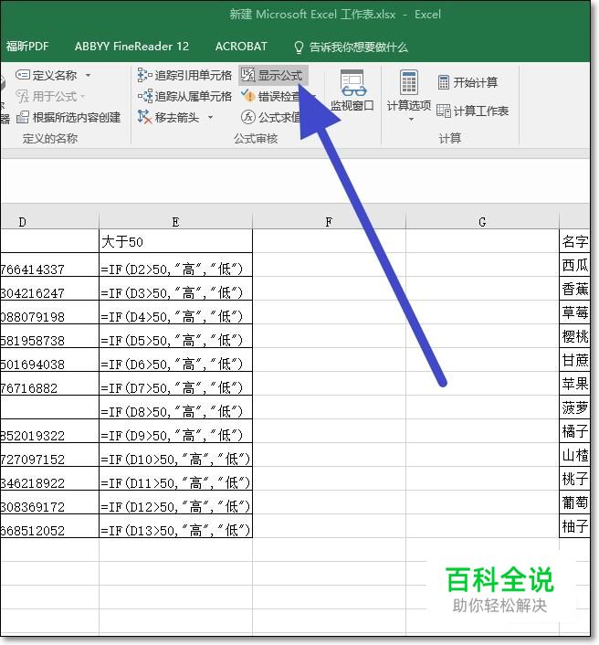The width and height of the screenshot is (599, 645).
Task: Select the cell ending in 727097152
Action: coord(49,455)
